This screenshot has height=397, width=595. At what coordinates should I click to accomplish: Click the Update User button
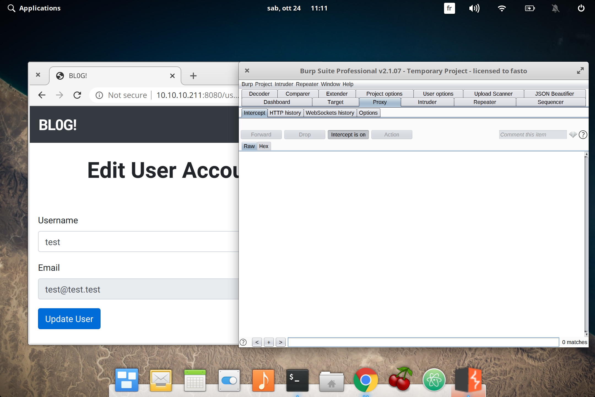pos(69,319)
